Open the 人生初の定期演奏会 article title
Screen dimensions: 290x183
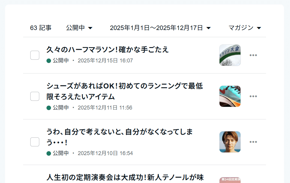(x=125, y=177)
